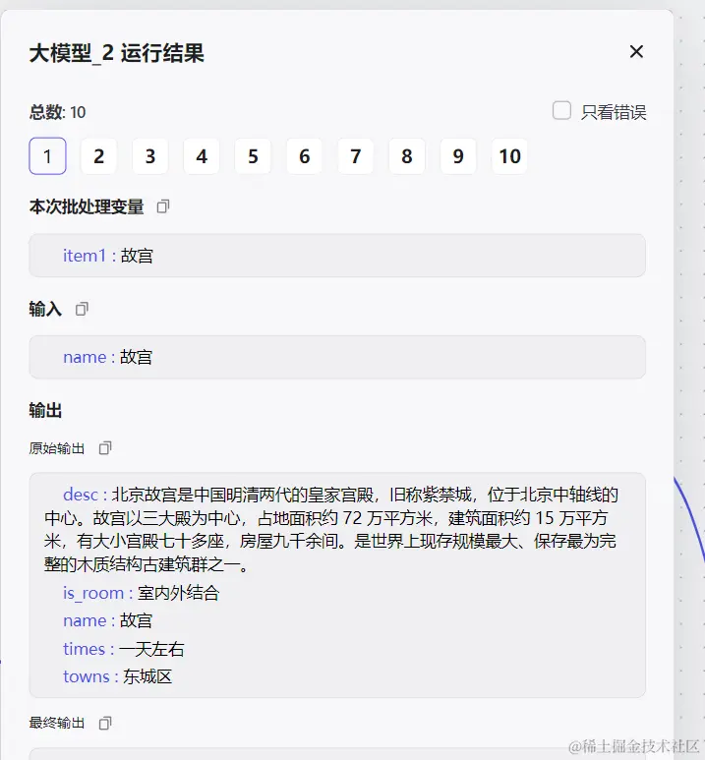Click the is_room : 室内外结合 line

tap(141, 593)
